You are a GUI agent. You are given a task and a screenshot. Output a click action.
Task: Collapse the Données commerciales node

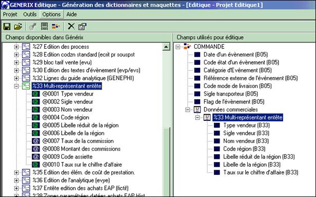tap(188, 110)
